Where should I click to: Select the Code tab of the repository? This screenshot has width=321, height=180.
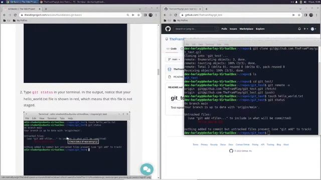tap(172, 48)
